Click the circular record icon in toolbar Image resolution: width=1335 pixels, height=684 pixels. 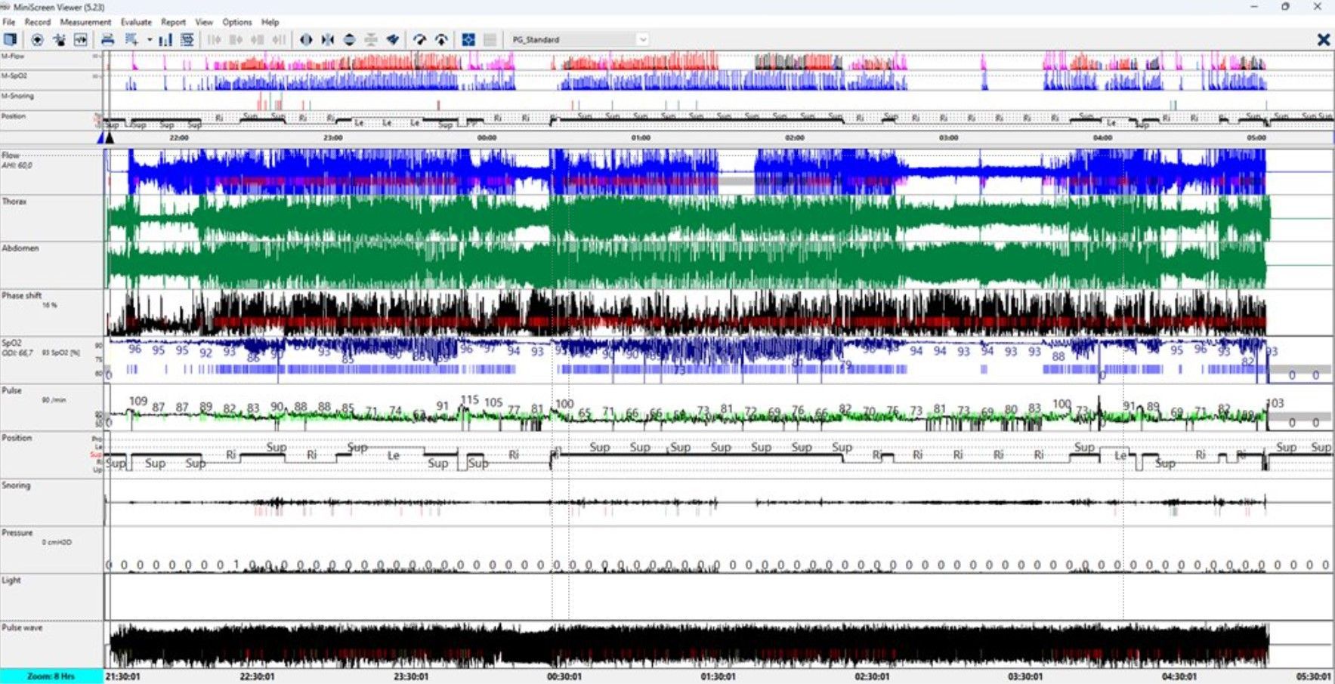tap(37, 39)
